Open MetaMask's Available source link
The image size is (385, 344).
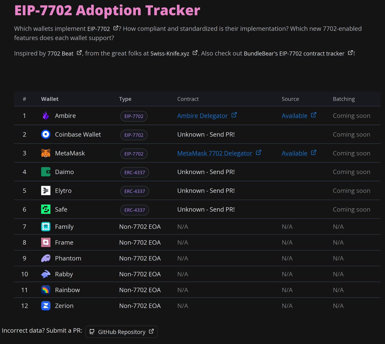coord(299,153)
